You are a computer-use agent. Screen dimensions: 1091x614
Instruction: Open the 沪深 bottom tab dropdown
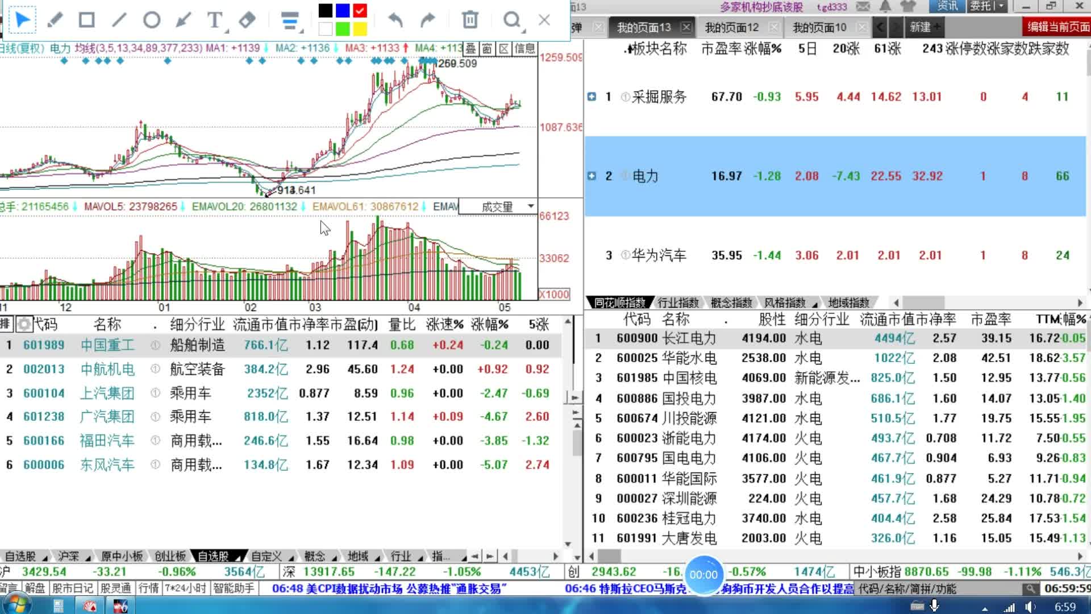(x=88, y=558)
